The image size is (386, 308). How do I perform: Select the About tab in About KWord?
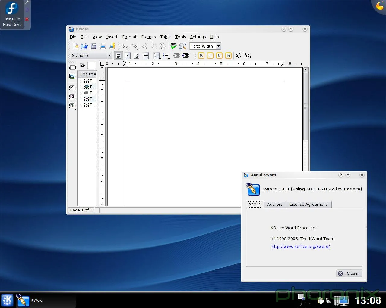(255, 204)
